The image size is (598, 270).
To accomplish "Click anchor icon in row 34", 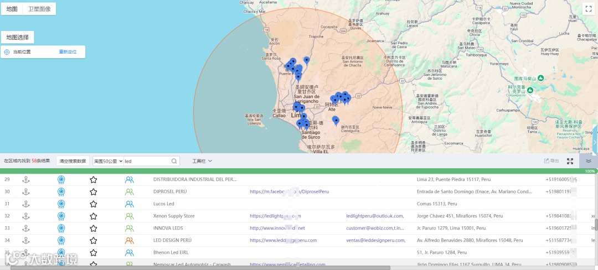I will [26, 241].
